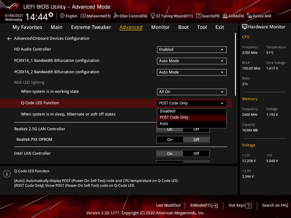Image resolution: width=291 pixels, height=218 pixels.
Task: Click the 14:44 clock display
Action: [37, 17]
